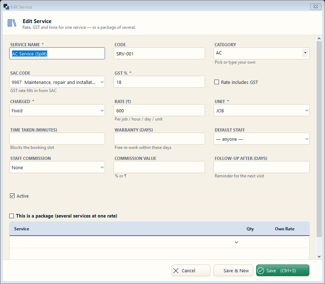Click the Cancel button
The height and width of the screenshot is (284, 325).
tap(191, 270)
